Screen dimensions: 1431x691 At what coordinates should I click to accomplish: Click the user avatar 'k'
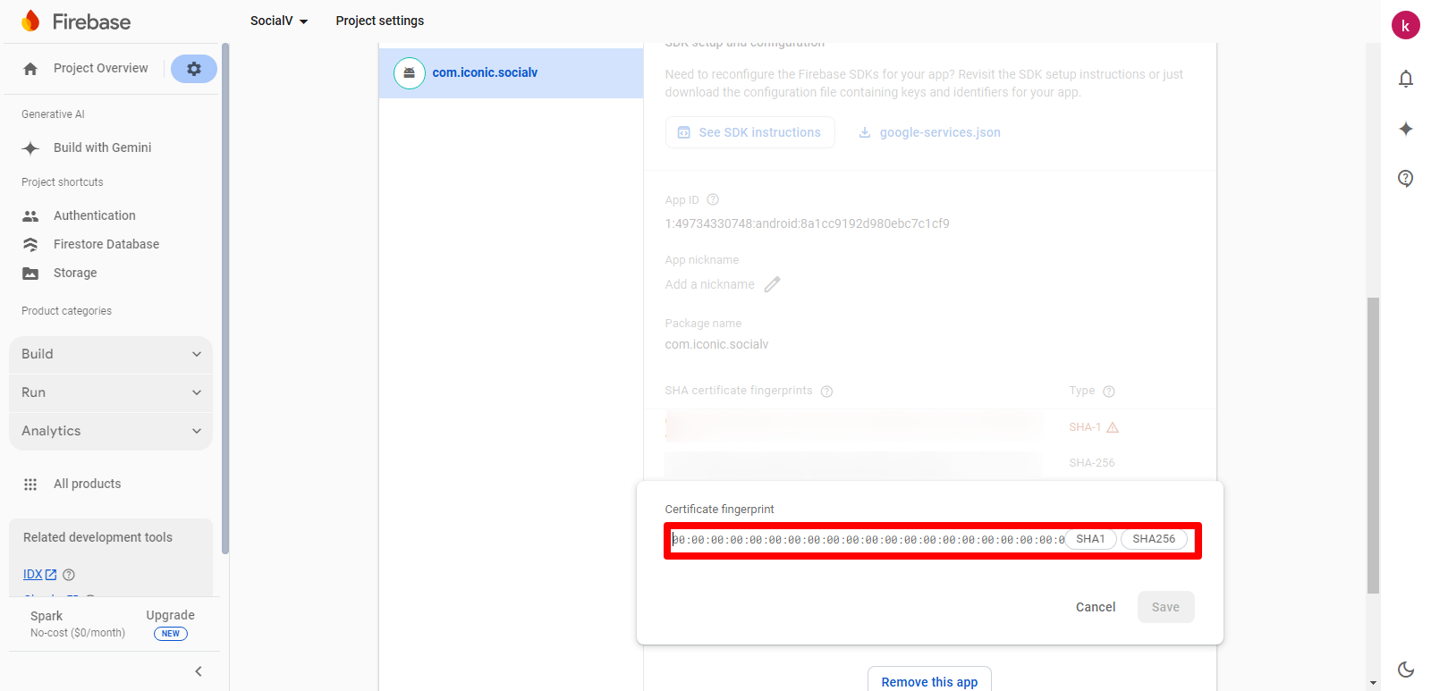coord(1405,25)
